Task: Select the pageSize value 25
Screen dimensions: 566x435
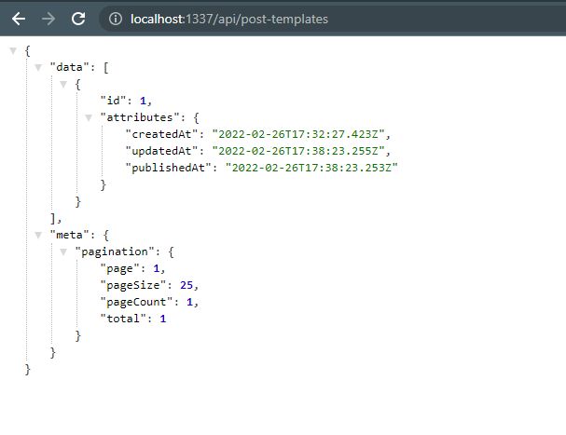Action: [186, 285]
